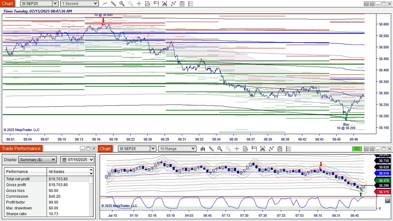Select the Trade Performance tab
This screenshot has height=221, width=393.
21,149
